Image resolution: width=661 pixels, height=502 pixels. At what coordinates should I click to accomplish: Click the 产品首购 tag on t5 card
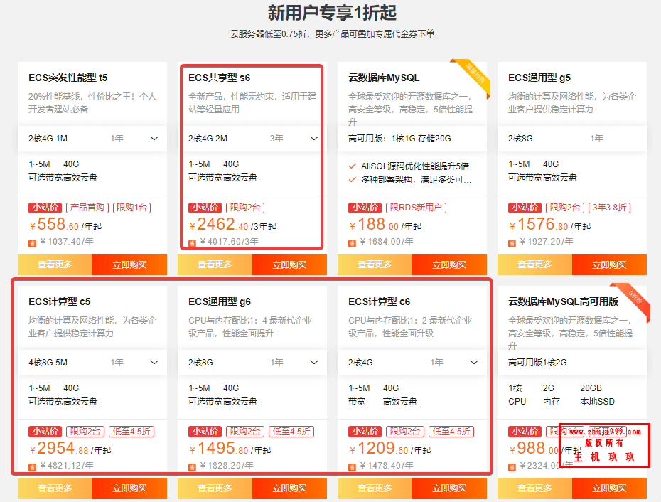[x=87, y=208]
